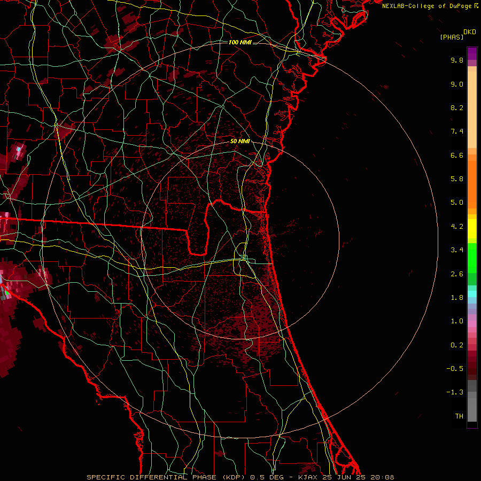Click the 0.5 DEG elevation text in caption
481x481 pixels.
[x=268, y=477]
